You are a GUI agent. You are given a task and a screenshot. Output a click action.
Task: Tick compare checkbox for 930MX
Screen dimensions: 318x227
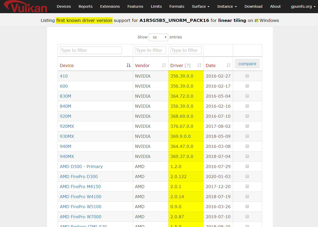247,136
